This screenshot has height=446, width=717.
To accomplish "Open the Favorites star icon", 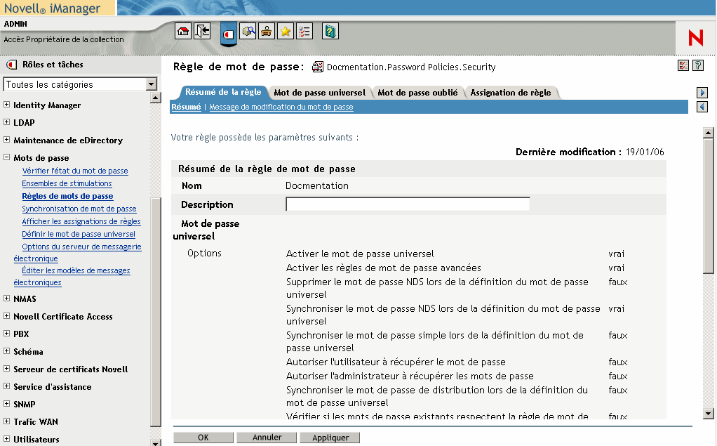I will (x=286, y=31).
